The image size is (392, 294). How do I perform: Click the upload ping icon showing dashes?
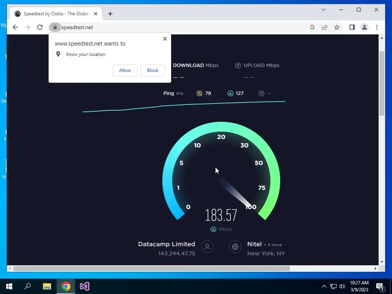tap(261, 93)
